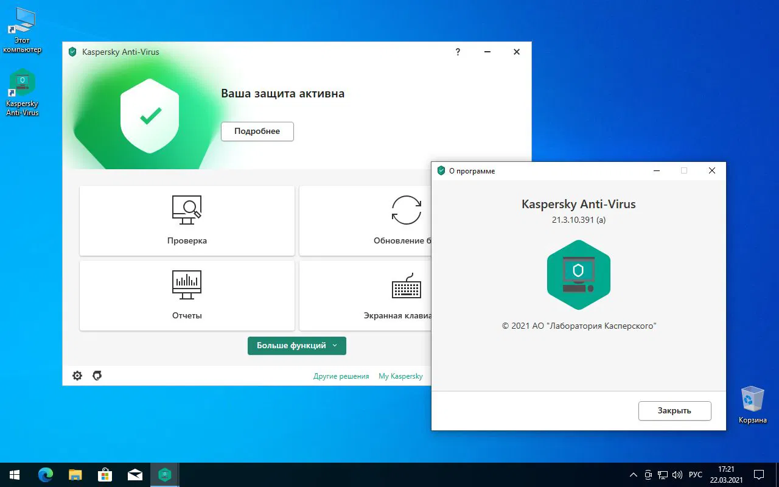Click the Meet Now camera tray icon
779x487 pixels.
click(x=649, y=475)
